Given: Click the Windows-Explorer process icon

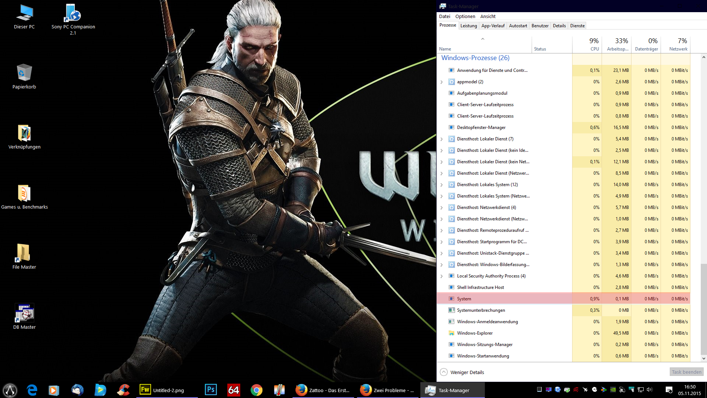Looking at the screenshot, I should coord(451,333).
